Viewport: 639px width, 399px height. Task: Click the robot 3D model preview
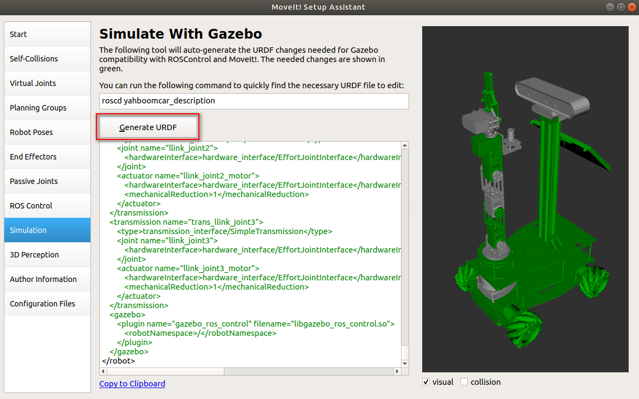click(x=525, y=199)
